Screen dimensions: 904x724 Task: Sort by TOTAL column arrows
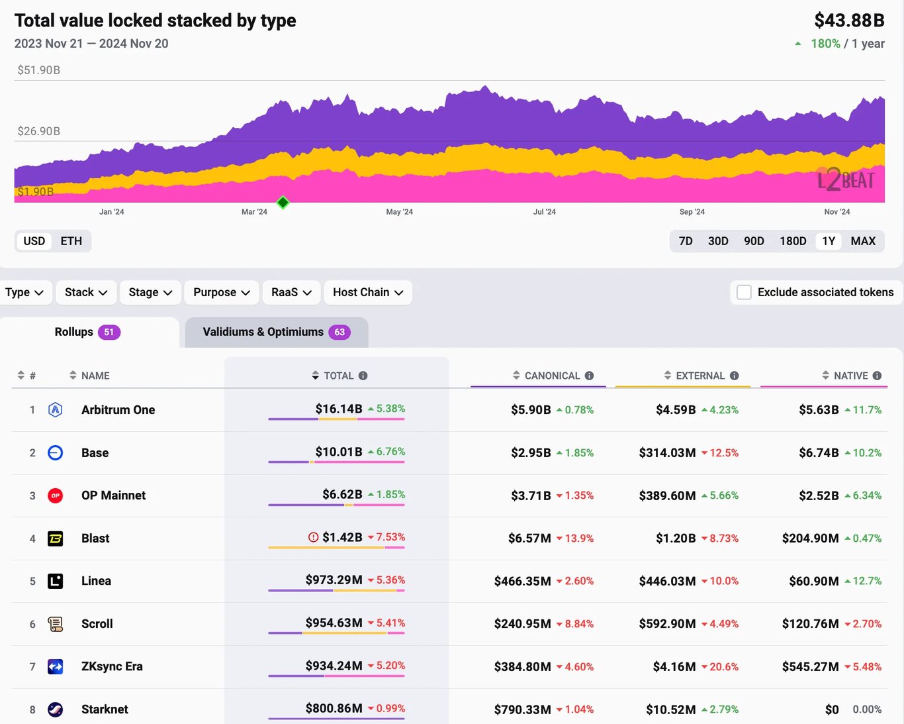[316, 376]
